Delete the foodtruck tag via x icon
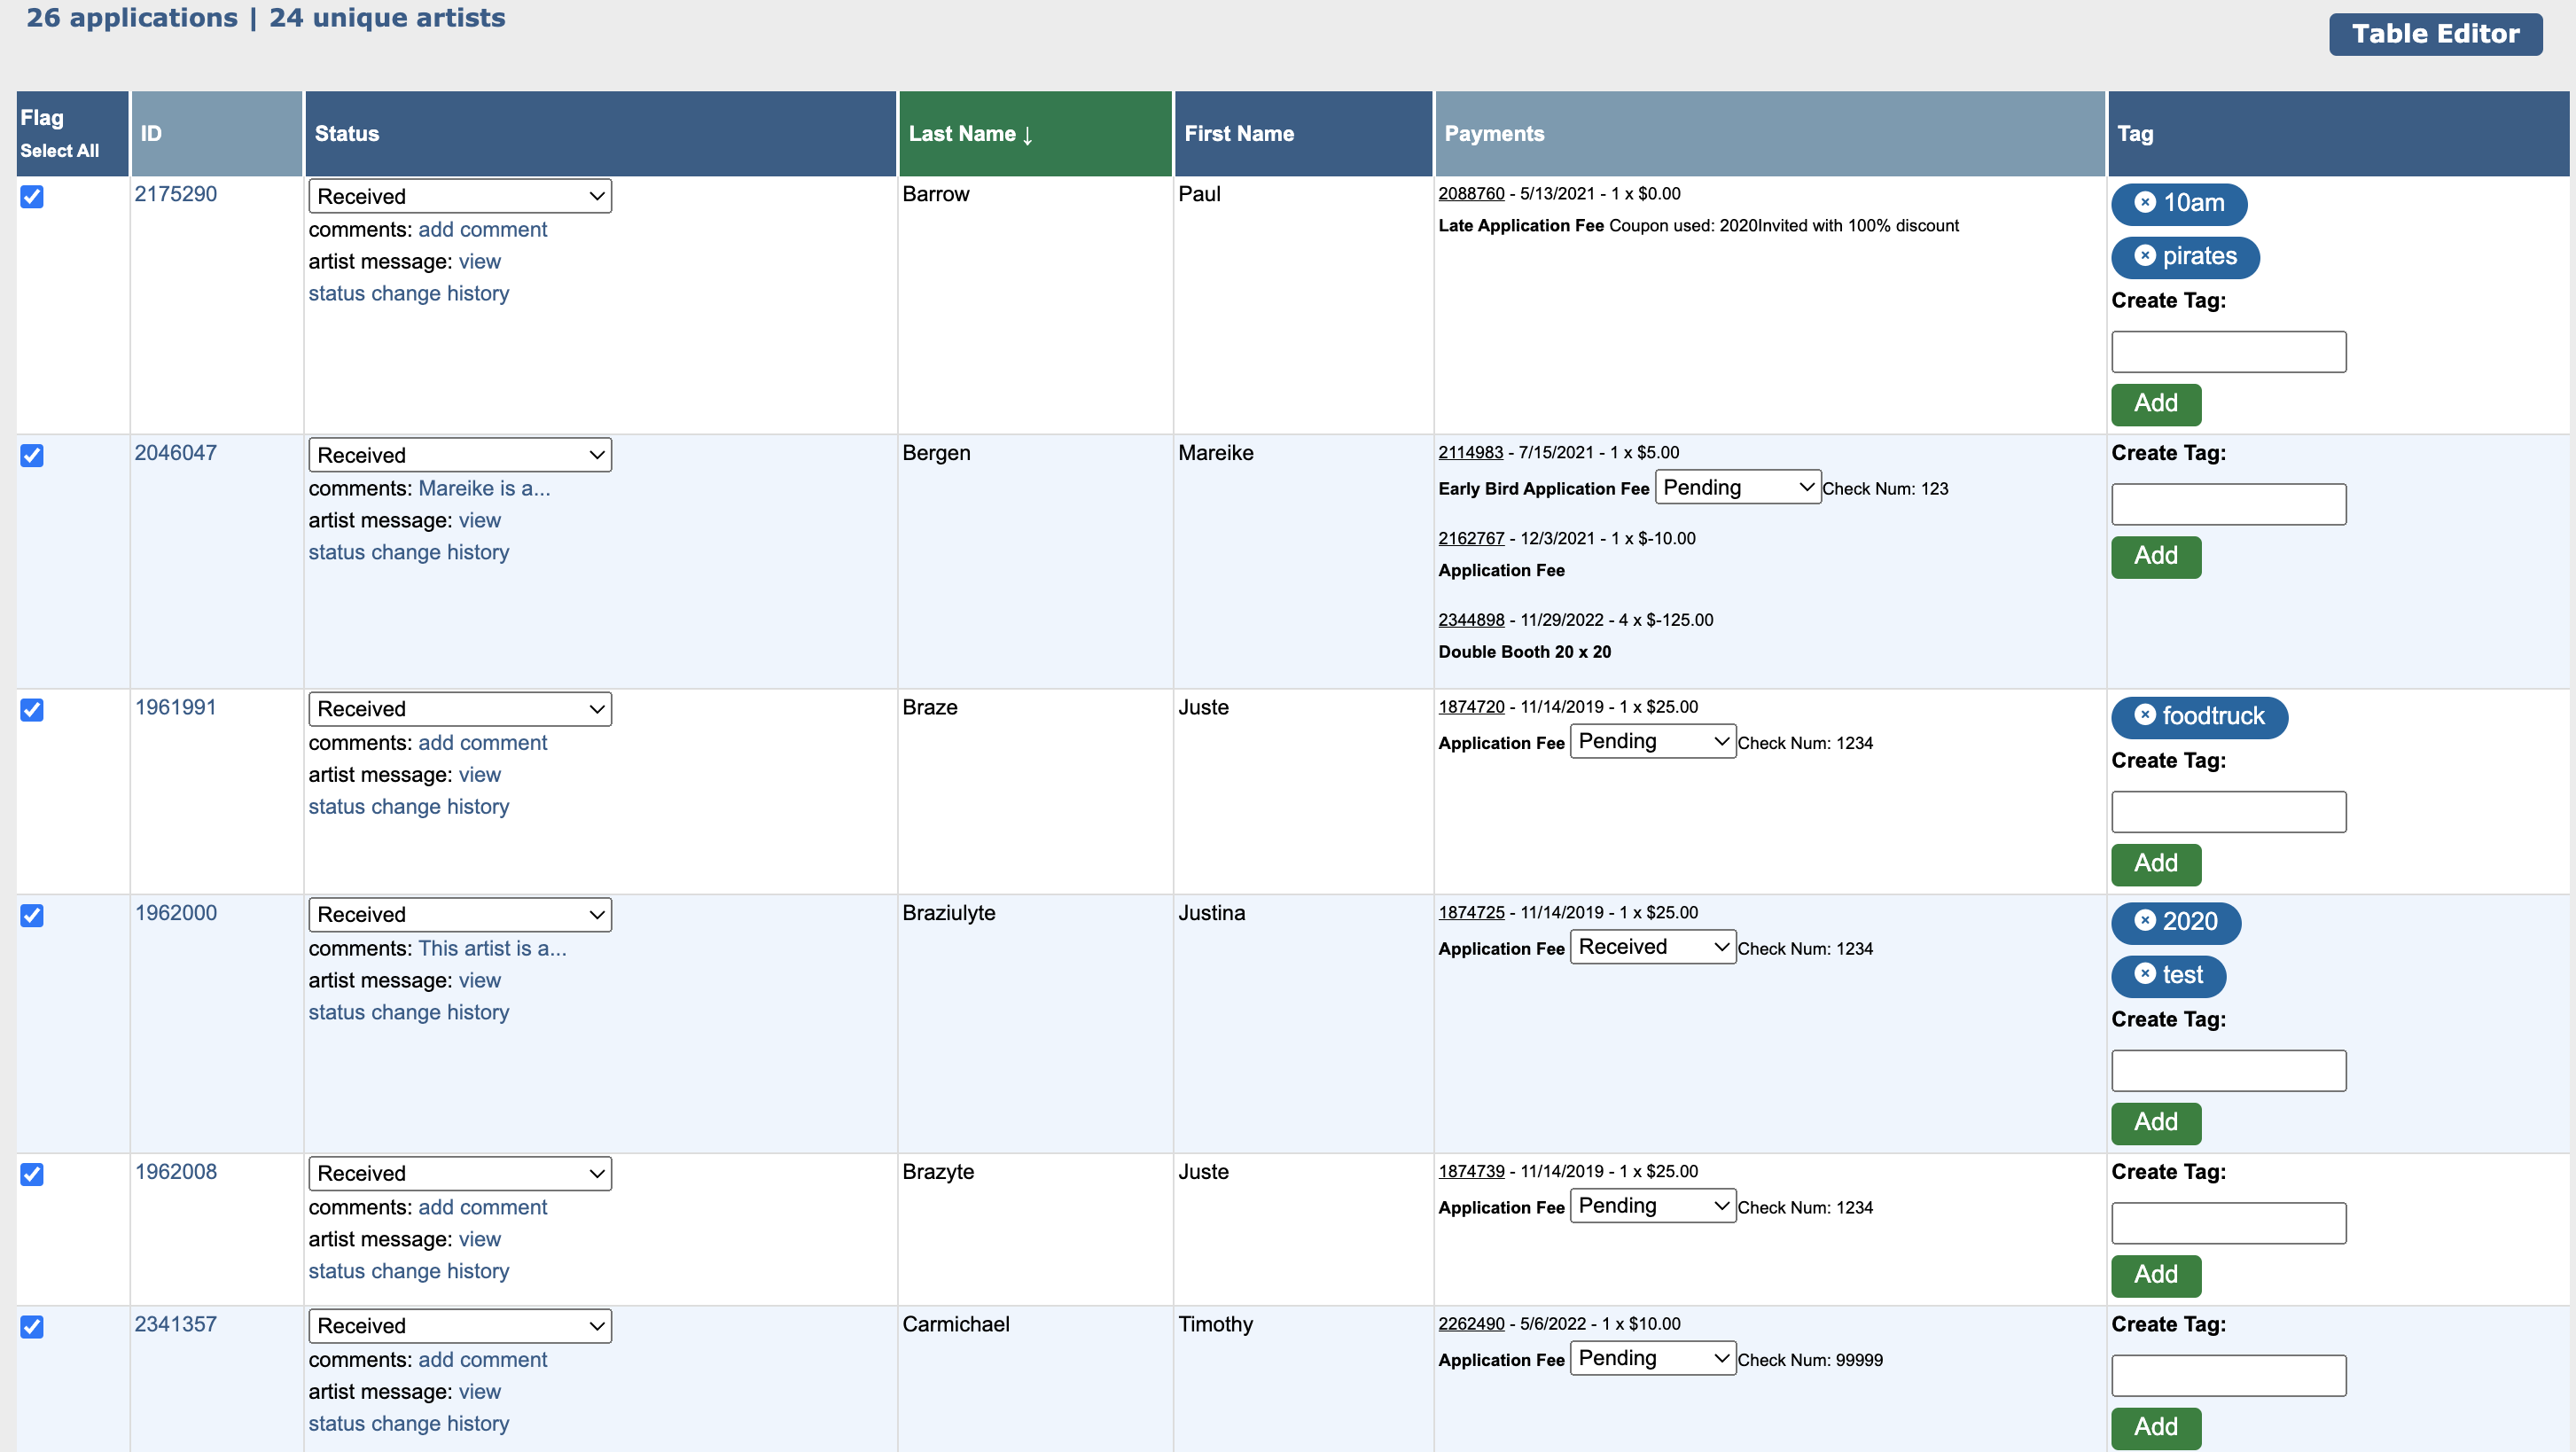Viewport: 2576px width, 1452px height. point(2144,715)
